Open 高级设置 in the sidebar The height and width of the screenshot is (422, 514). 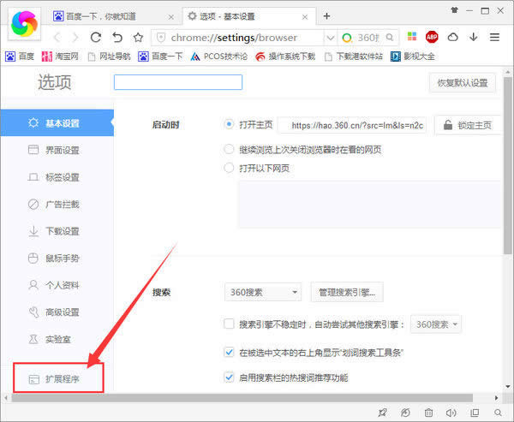[57, 312]
